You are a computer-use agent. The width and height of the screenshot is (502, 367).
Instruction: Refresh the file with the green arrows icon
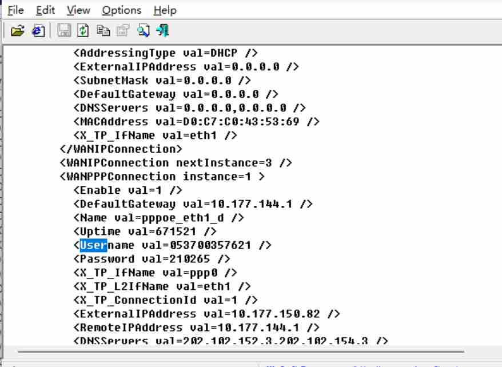click(83, 31)
